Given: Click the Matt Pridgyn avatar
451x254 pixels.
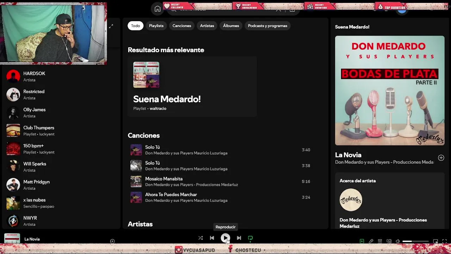Looking at the screenshot, I should point(13,185).
